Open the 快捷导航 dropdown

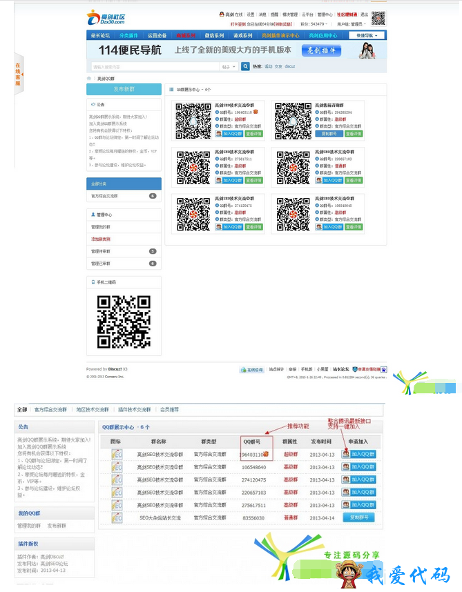[x=365, y=35]
